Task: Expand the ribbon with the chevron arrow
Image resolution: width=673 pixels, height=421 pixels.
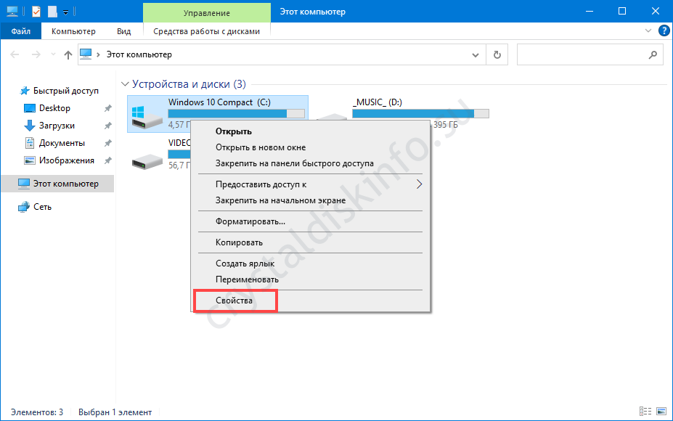Action: [648, 31]
